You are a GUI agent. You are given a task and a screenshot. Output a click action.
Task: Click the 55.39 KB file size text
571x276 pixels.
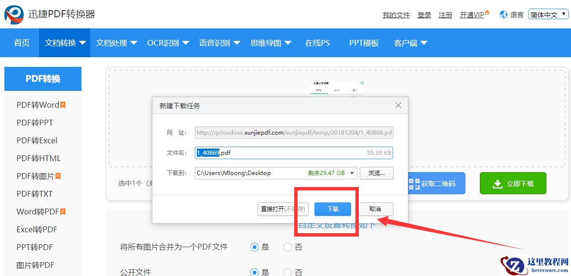(x=379, y=153)
